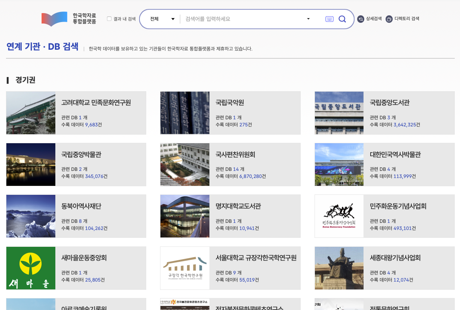Click the 국립중앙박물관 night-view thumbnail

pos(31,165)
